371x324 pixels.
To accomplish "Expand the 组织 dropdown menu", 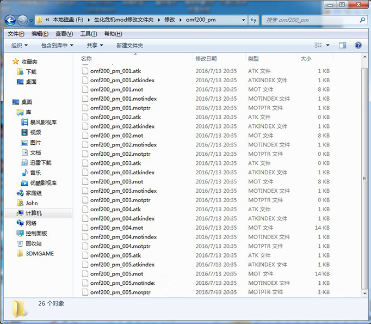I will [20, 45].
